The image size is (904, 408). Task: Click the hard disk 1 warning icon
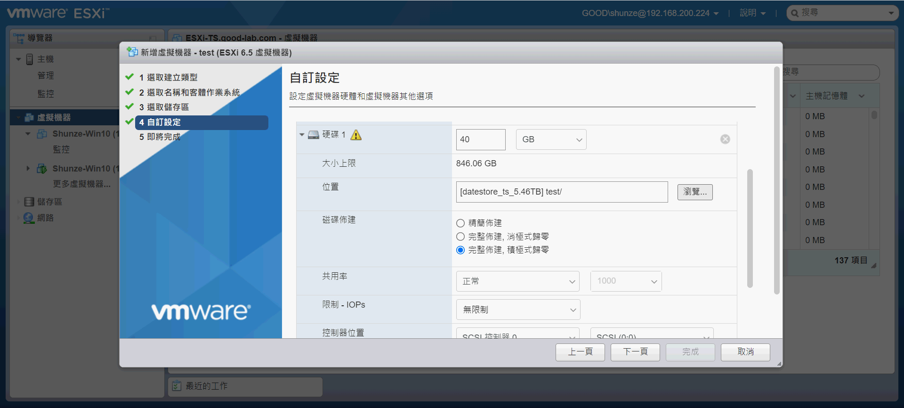pos(356,135)
